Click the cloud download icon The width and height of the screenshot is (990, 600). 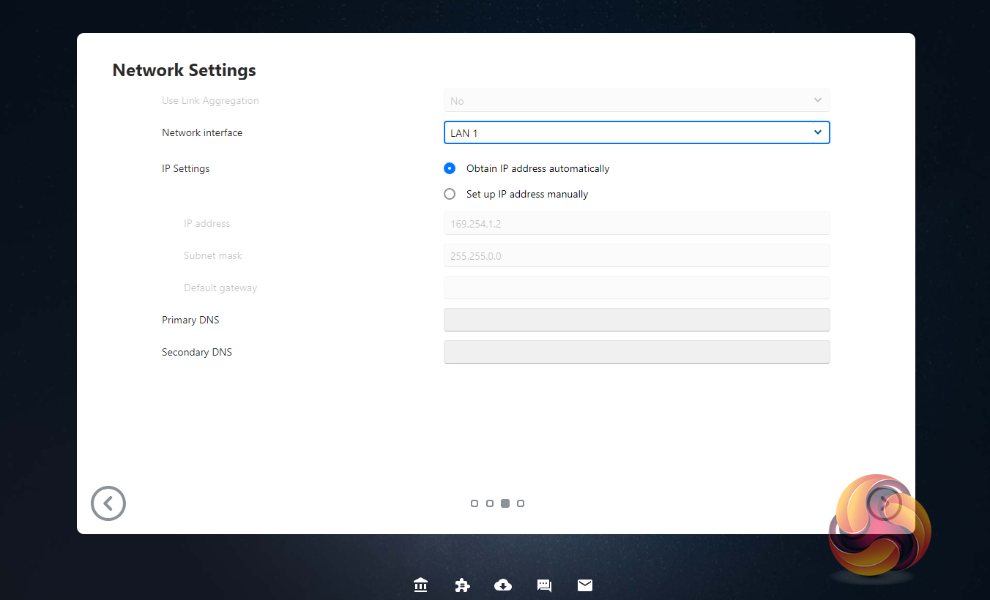(503, 585)
